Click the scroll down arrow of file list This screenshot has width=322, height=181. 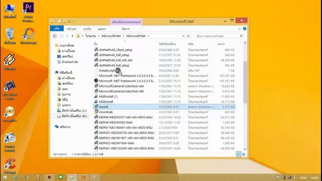tap(245, 149)
